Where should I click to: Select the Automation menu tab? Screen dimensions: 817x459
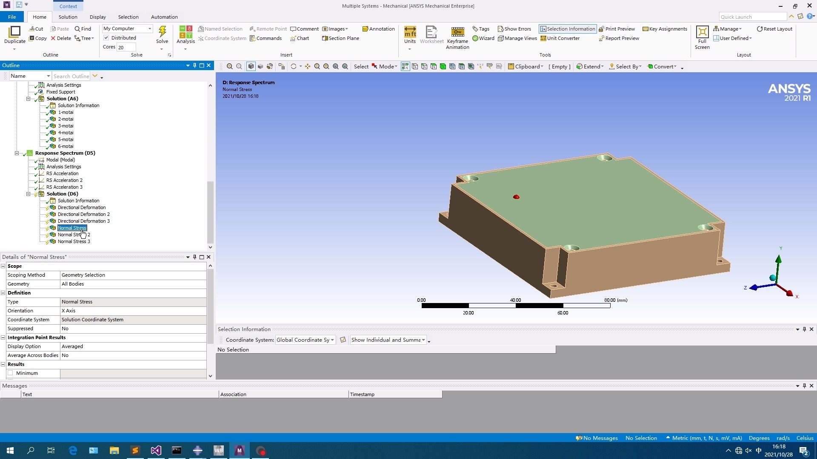164,16
